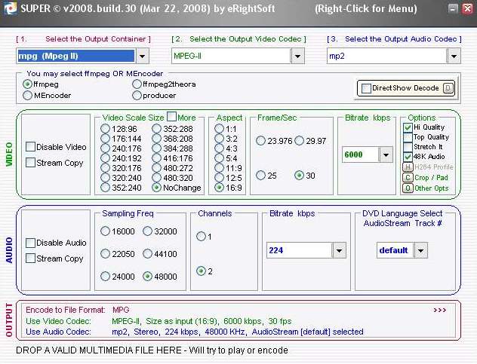Choose 176:144 video scale size

105,139
